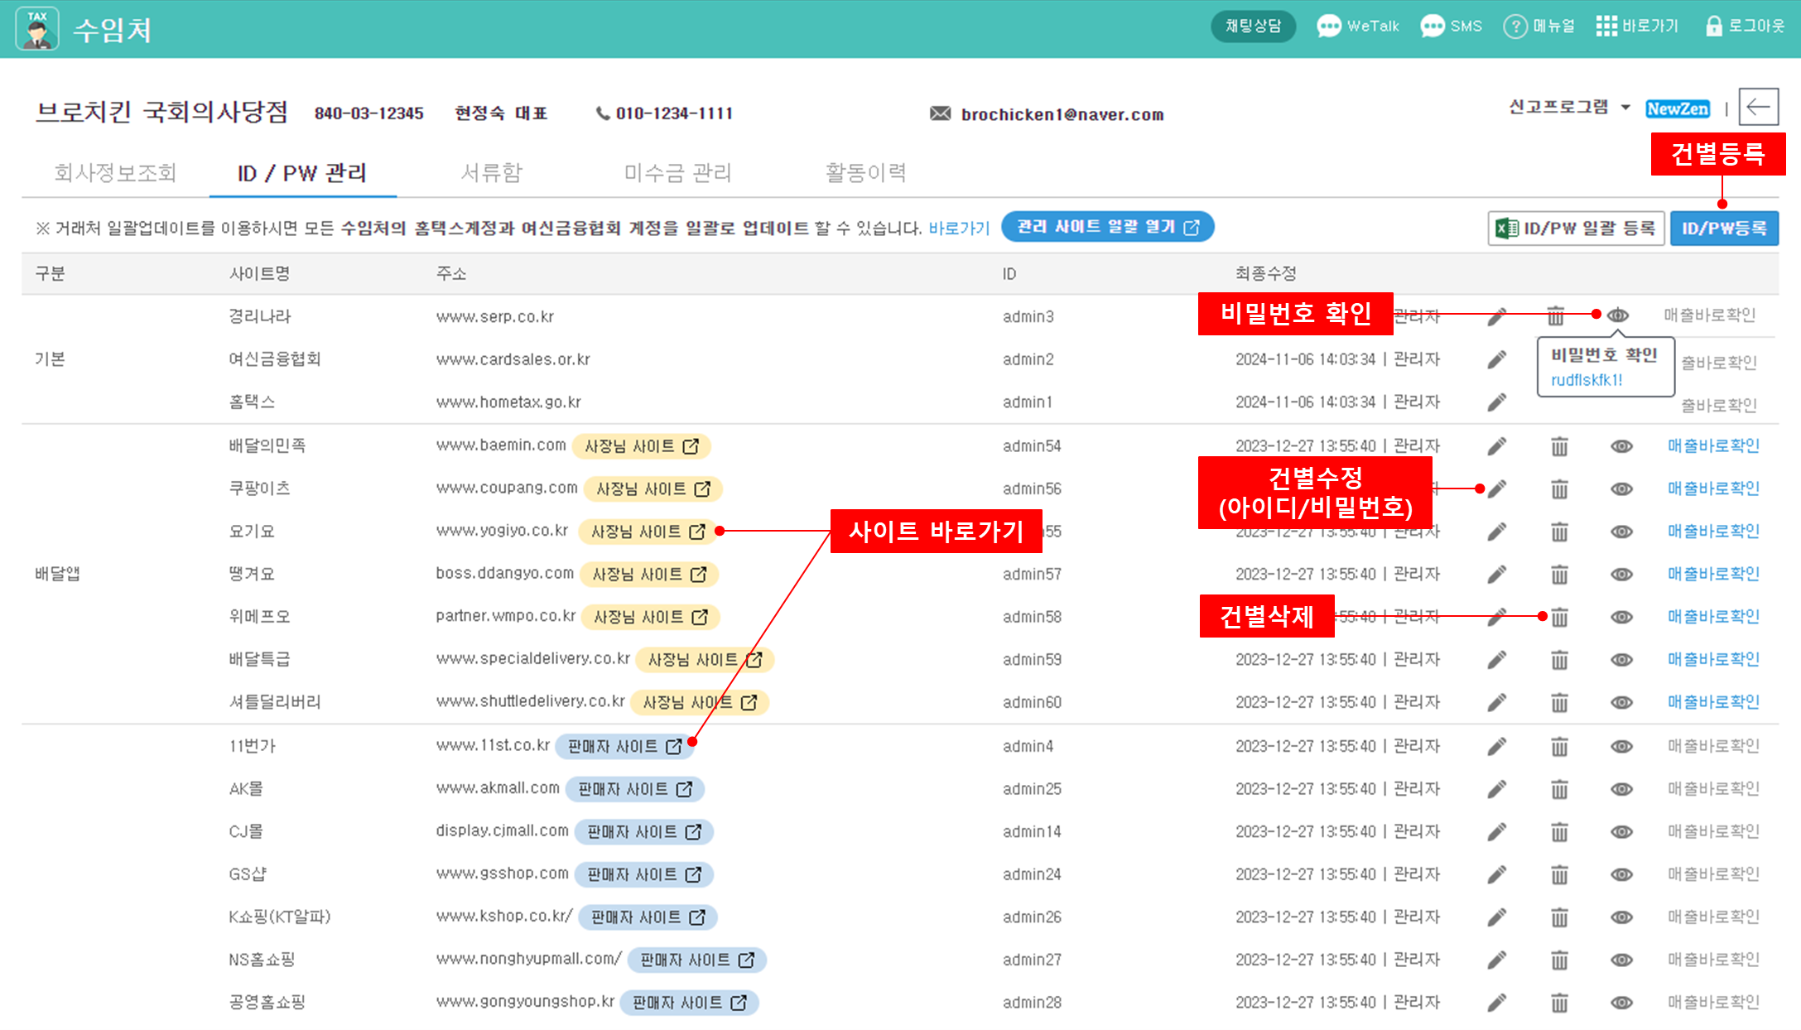Select ID / PW 관리 tab
Image resolution: width=1801 pixels, height=1030 pixels.
(x=302, y=173)
